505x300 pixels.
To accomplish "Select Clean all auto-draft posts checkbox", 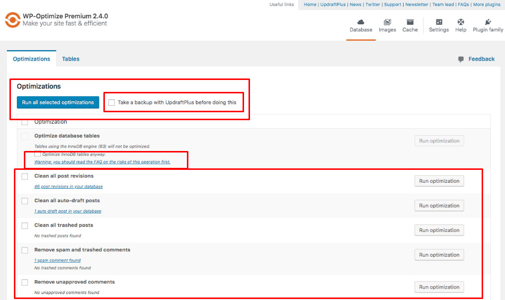I will 25,201.
